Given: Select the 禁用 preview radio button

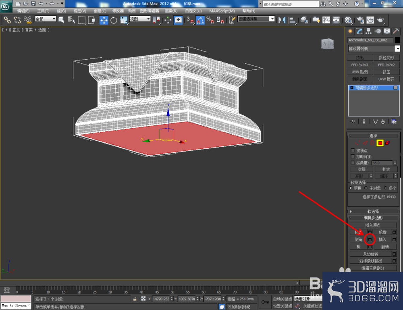Looking at the screenshot, I should [351, 188].
